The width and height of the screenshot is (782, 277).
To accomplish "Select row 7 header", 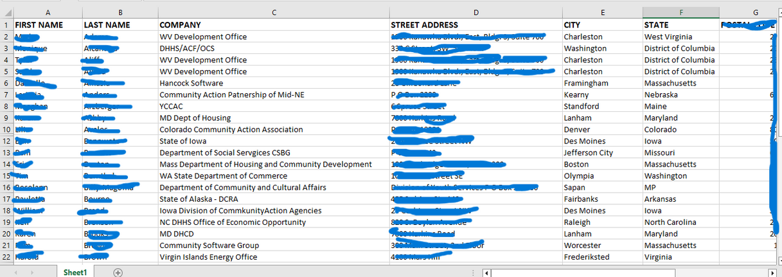I will (6, 94).
